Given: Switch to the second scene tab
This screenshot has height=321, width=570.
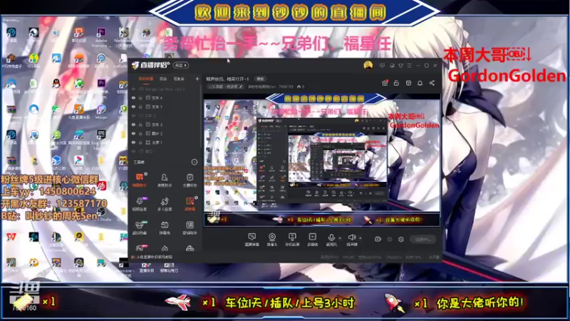Looking at the screenshot, I should pyautogui.click(x=163, y=78).
